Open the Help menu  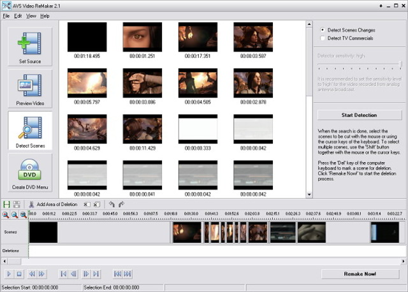pos(45,16)
